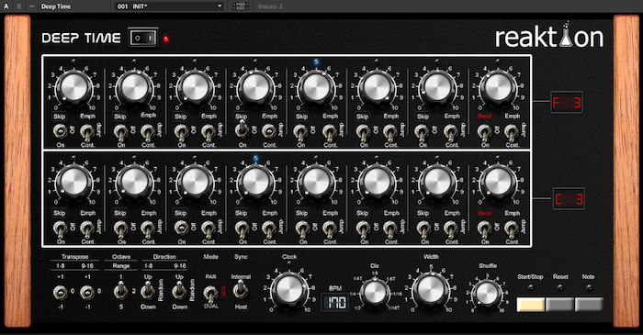Viewport: 643px width, 335px height.
Task: Flip the red Bend switch of step 8
Action: coord(484,133)
